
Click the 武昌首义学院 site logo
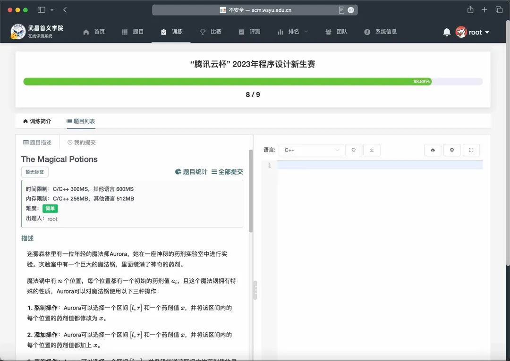[x=37, y=32]
